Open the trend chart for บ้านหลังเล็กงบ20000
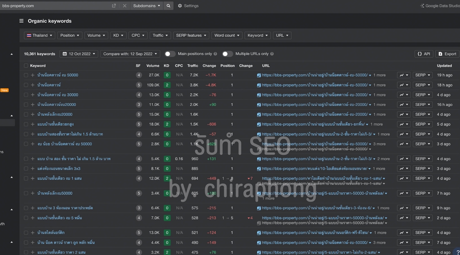 [403, 114]
